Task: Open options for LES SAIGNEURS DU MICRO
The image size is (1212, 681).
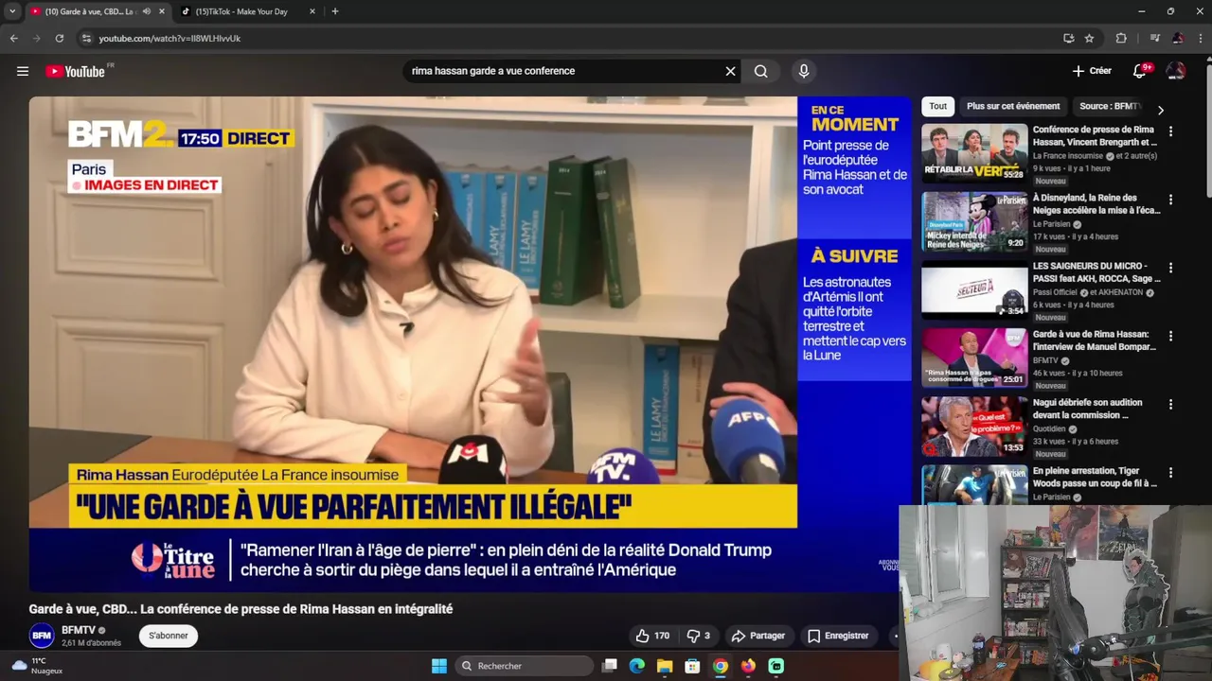Action: (x=1170, y=268)
